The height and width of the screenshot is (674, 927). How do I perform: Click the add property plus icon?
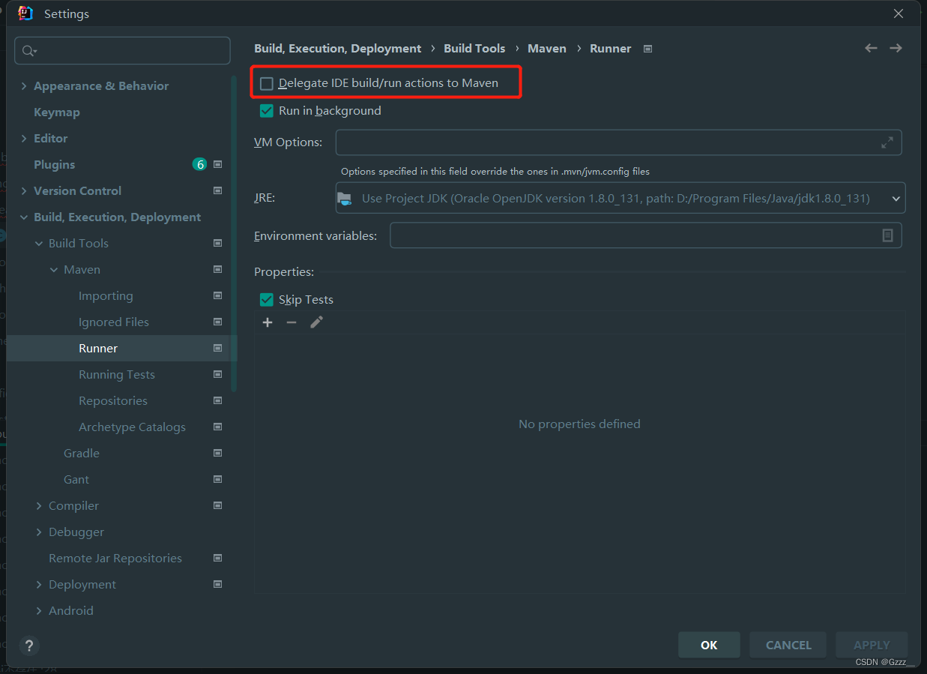point(268,322)
